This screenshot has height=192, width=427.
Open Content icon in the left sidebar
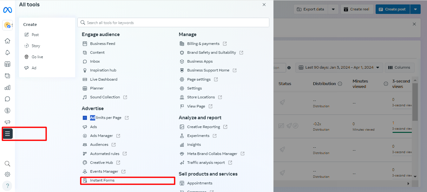click(7, 76)
